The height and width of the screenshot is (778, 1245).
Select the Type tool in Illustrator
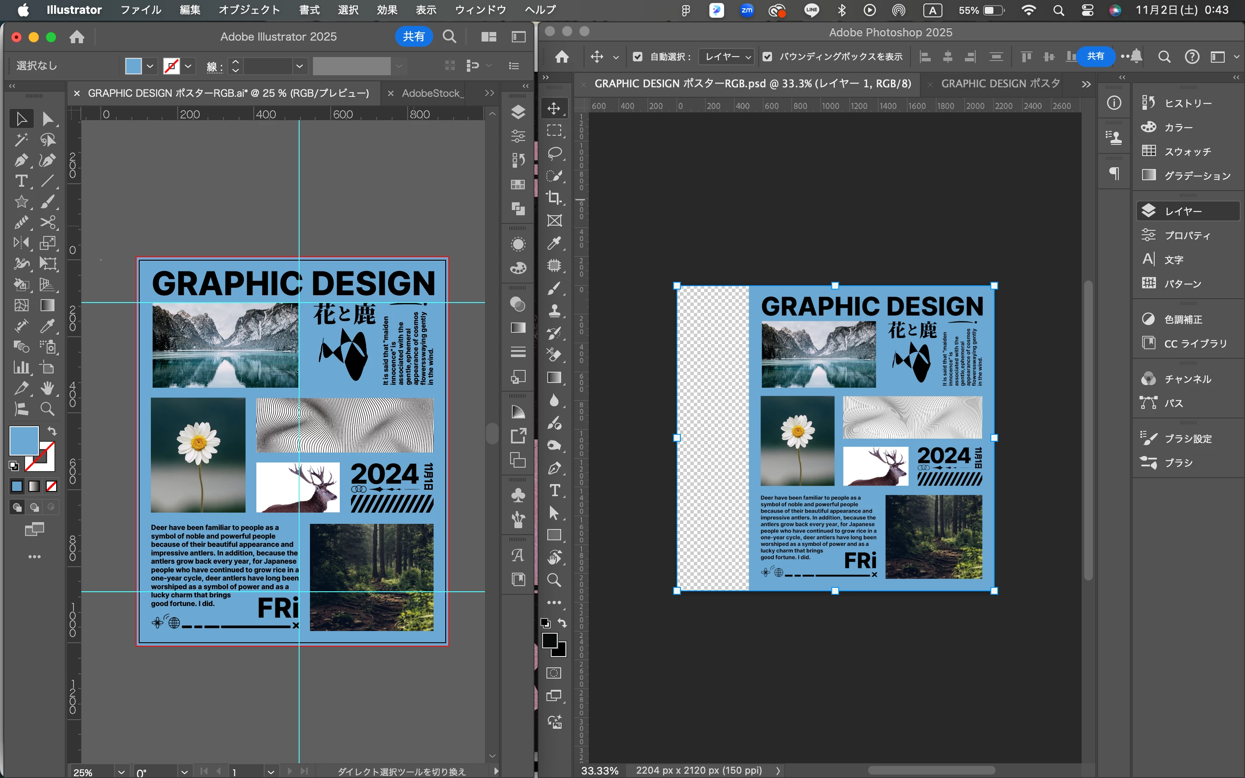21,181
